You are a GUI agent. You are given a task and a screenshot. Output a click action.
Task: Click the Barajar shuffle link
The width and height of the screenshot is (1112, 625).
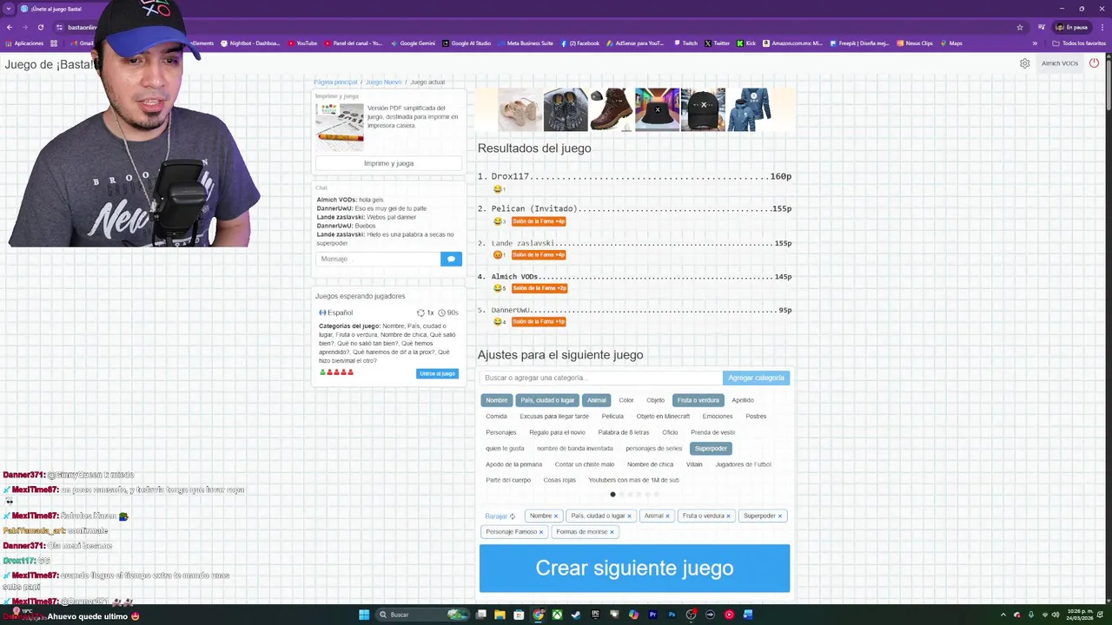(500, 516)
